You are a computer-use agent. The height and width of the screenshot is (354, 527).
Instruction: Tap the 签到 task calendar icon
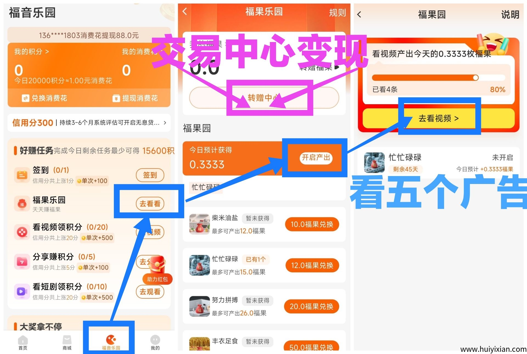point(22,175)
